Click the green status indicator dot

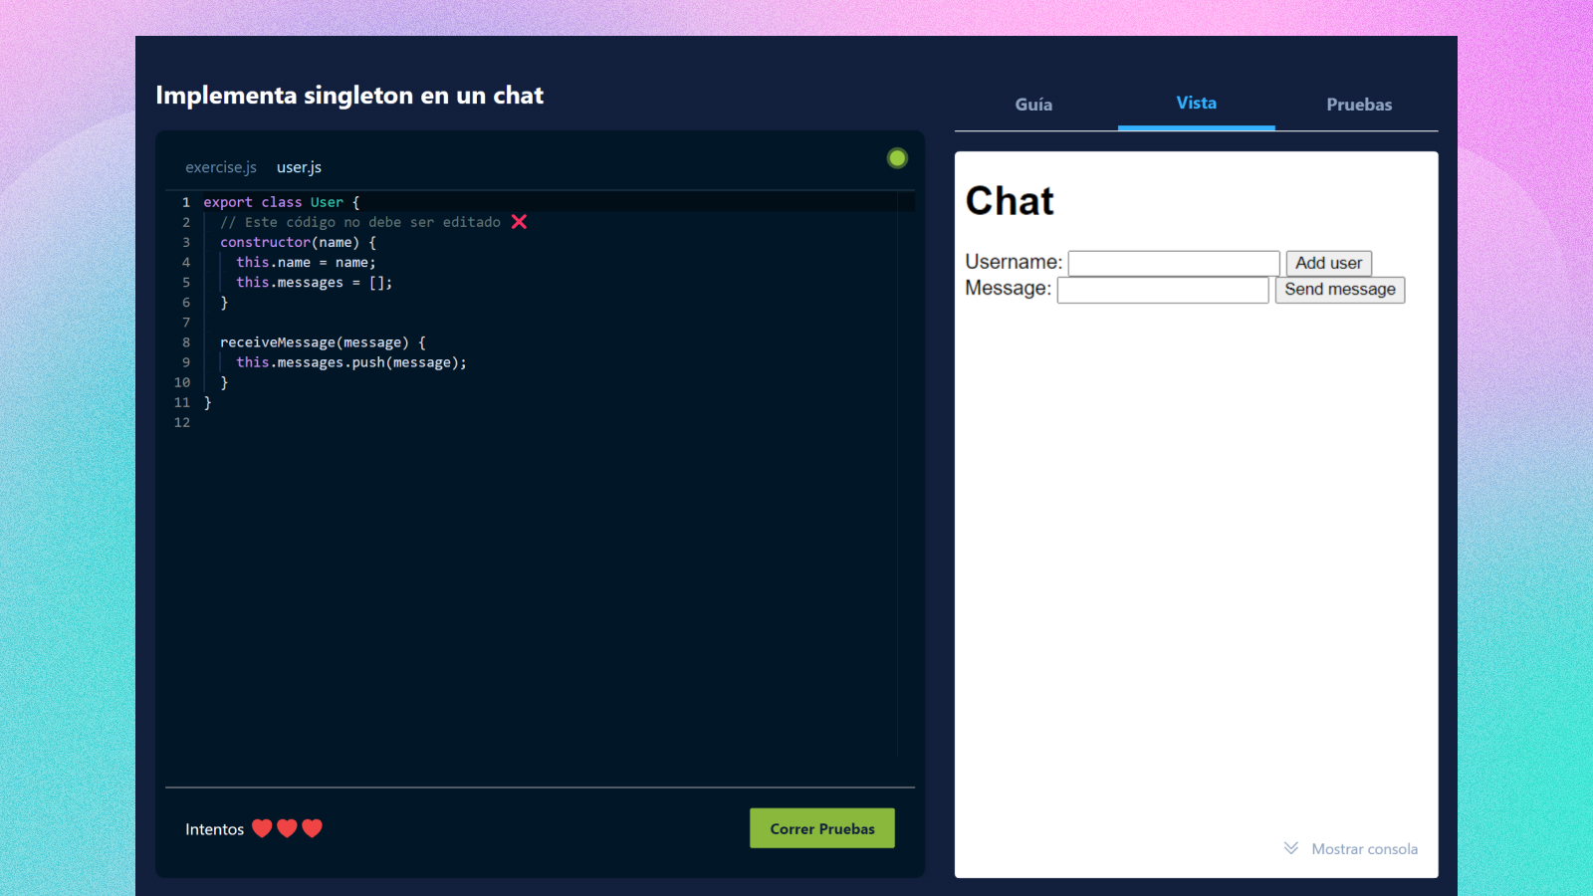click(897, 158)
